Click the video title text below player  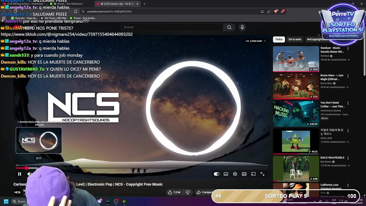88,184
